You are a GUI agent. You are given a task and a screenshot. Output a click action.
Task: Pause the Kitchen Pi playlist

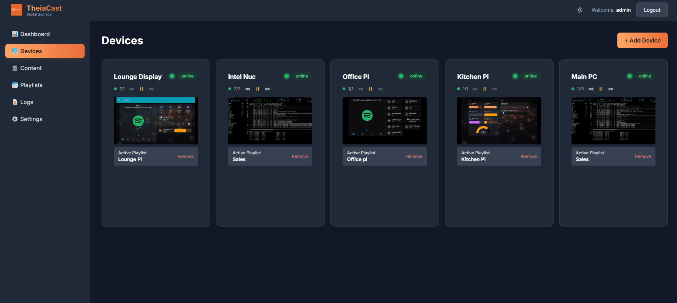pyautogui.click(x=485, y=89)
